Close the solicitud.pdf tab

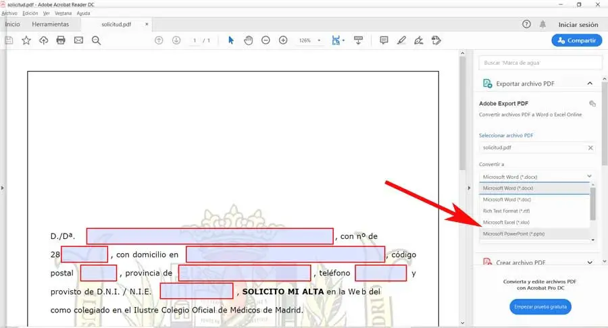147,24
